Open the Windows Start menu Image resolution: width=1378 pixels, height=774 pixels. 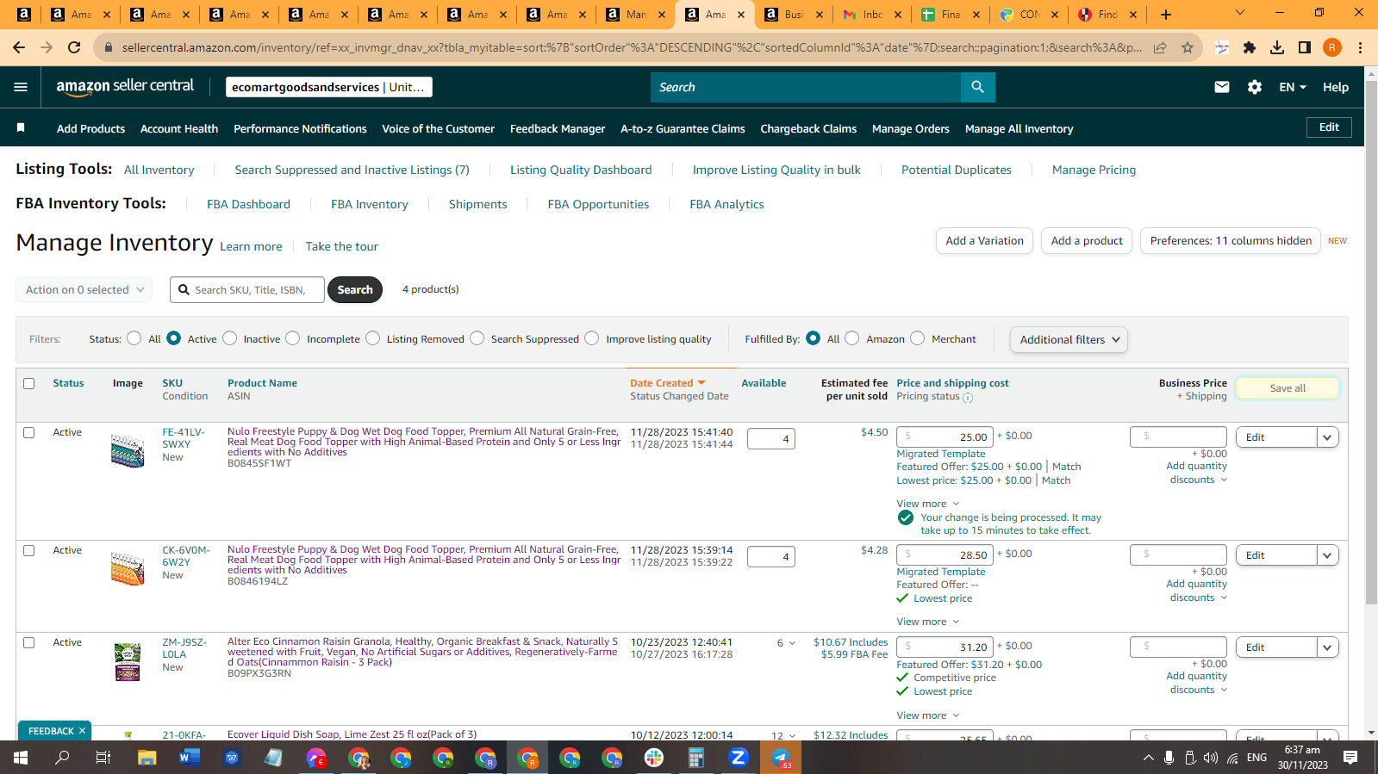point(21,758)
